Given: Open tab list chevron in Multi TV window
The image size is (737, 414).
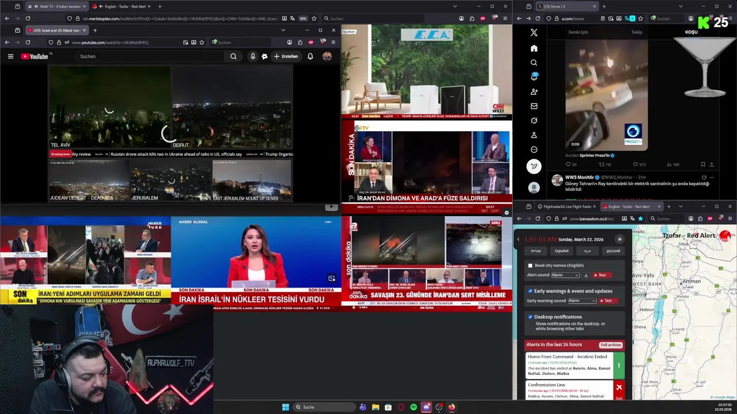Looking at the screenshot, I should 455,6.
